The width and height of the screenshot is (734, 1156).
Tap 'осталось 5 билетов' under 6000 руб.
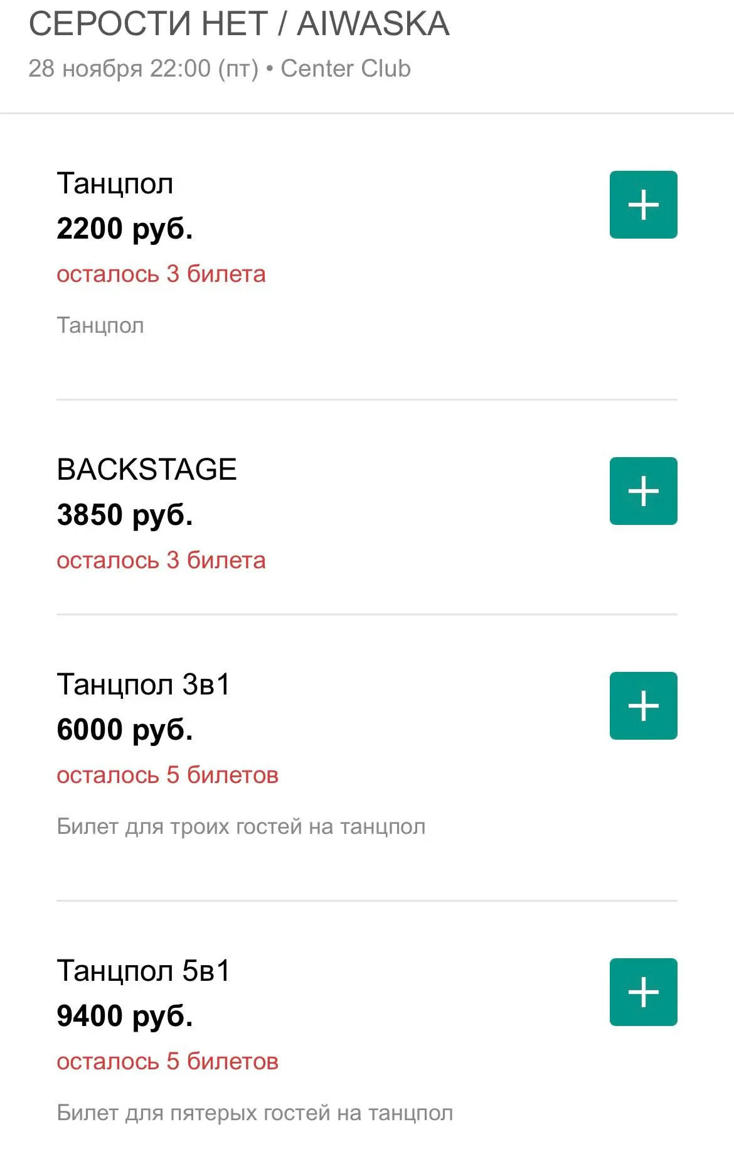point(168,775)
